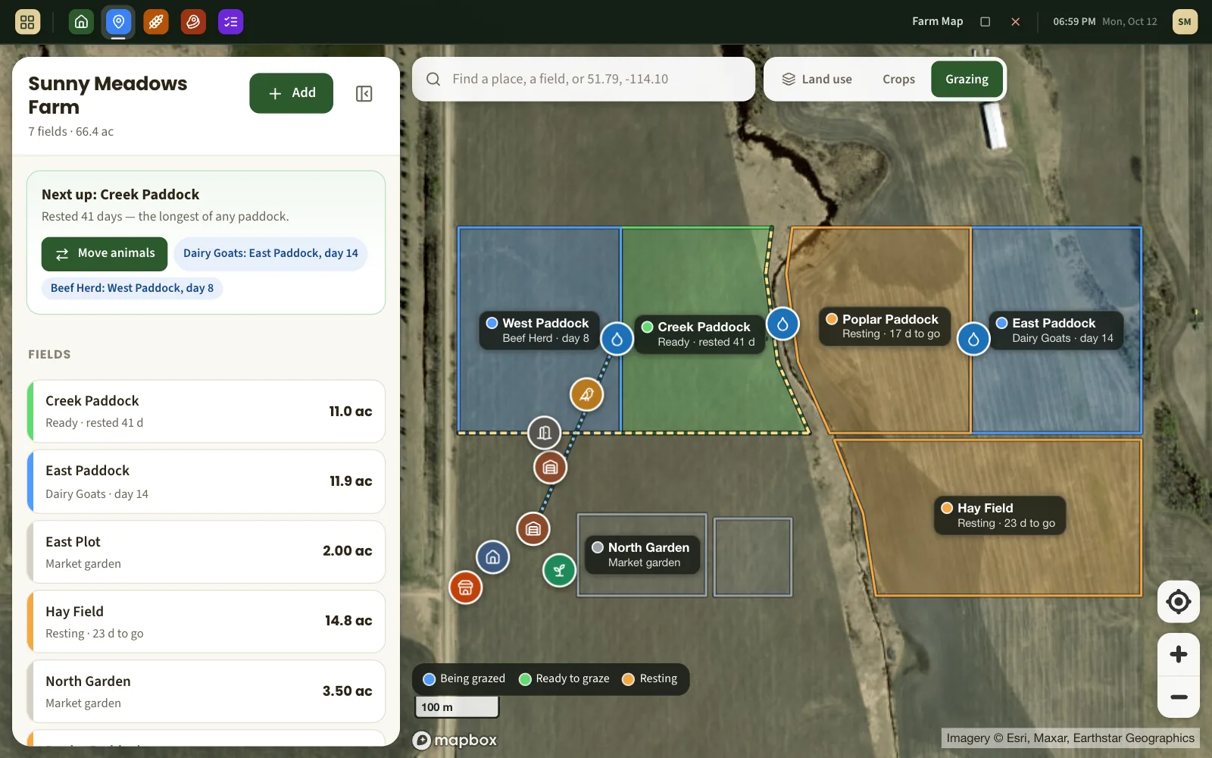Image resolution: width=1212 pixels, height=758 pixels.
Task: Click the water point marker near West Paddock
Action: point(617,339)
